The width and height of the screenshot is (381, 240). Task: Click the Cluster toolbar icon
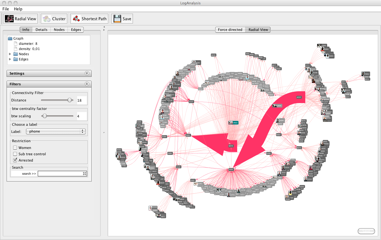tap(47, 19)
